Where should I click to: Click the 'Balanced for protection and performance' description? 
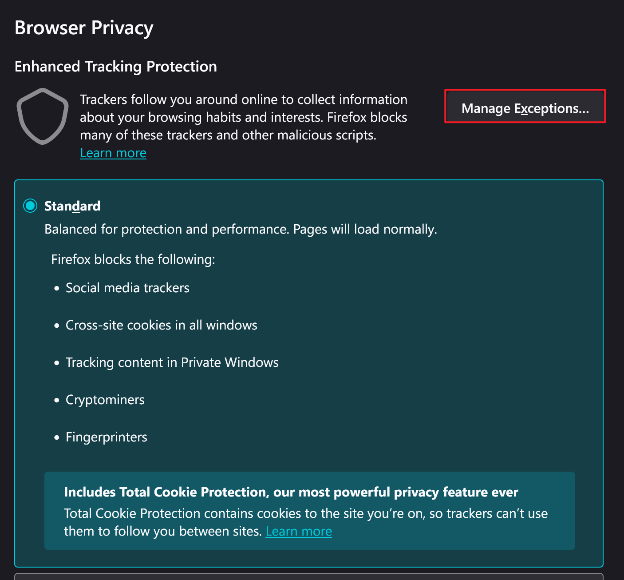coord(241,229)
